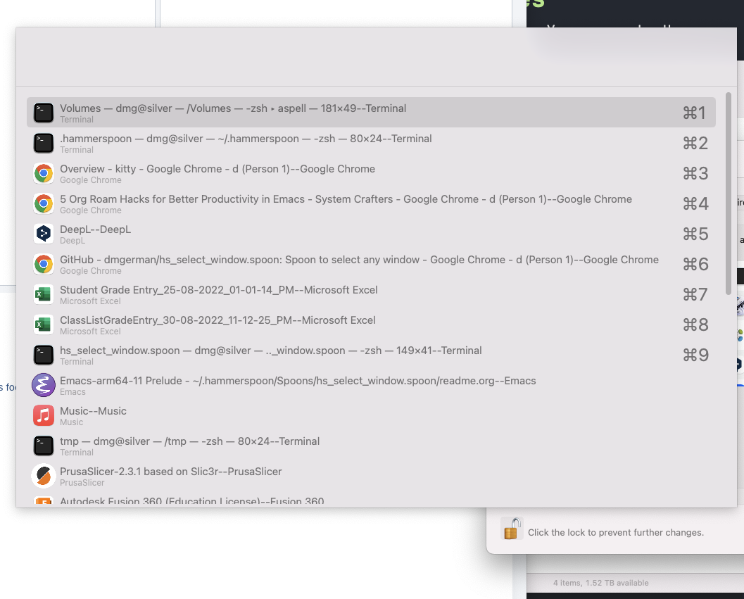Click the ⌘9 shortcut label
Viewport: 744px width, 599px height.
coord(695,355)
